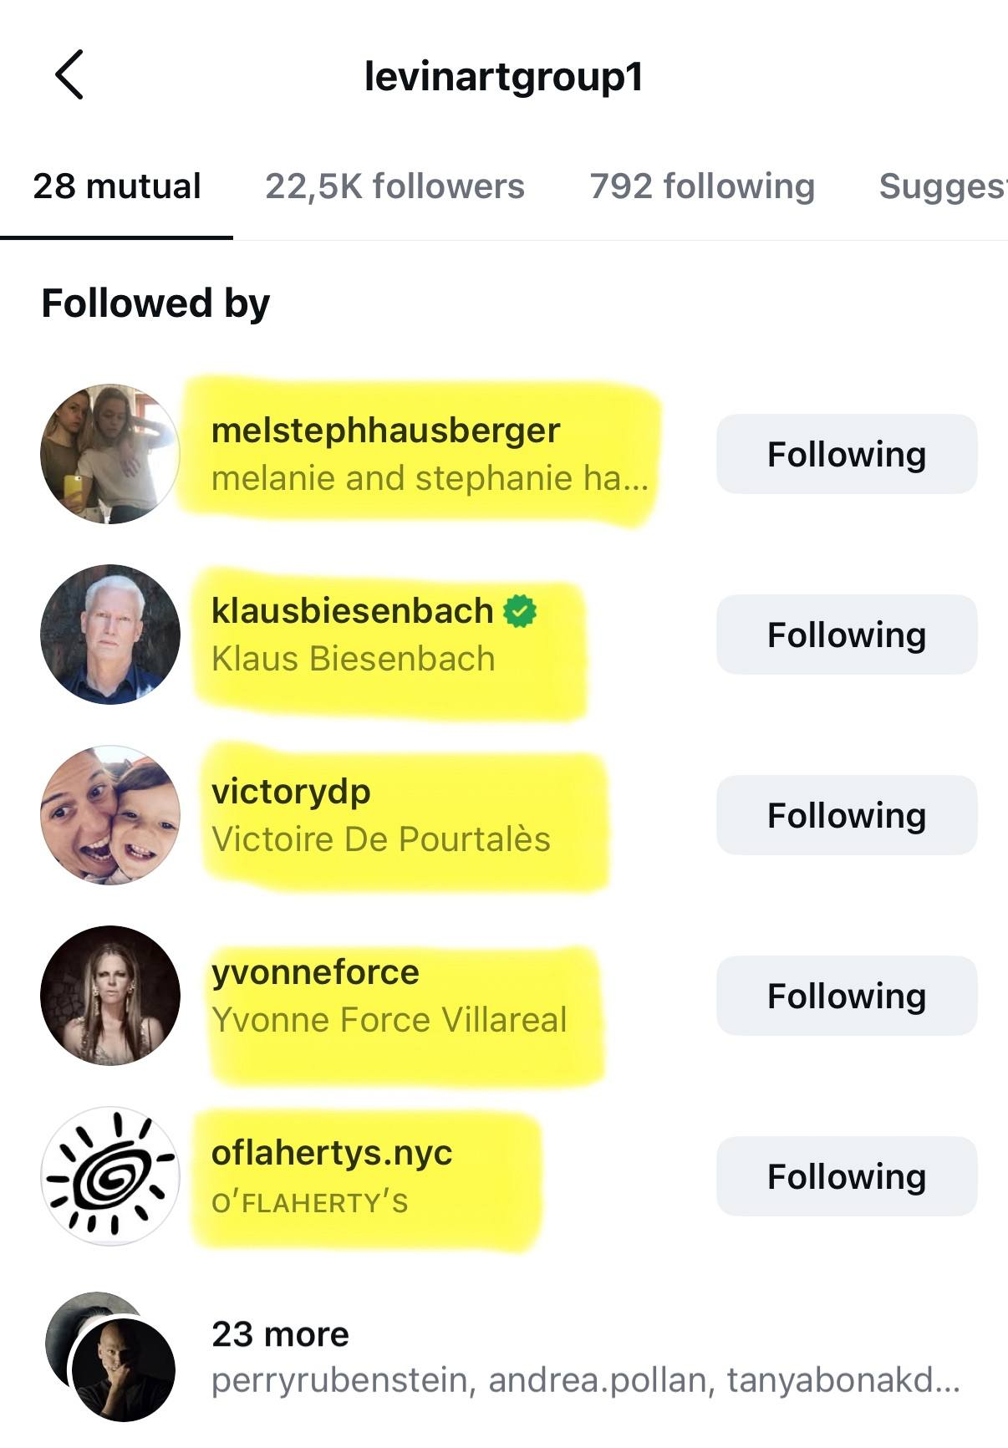Toggle Following button for victorydp
Screen dimensions: 1008x1448
point(846,815)
